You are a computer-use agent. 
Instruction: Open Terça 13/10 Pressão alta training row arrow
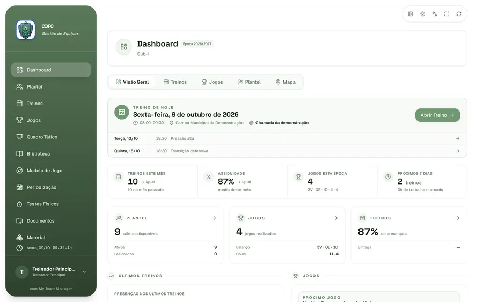[458, 138]
